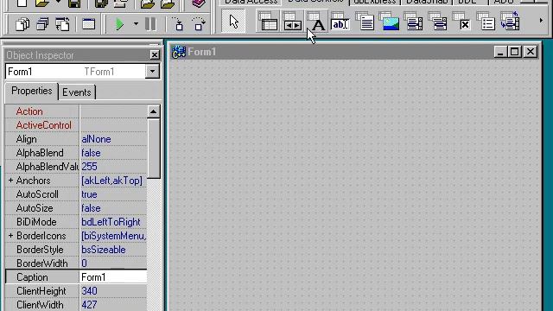This screenshot has width=553, height=311.
Task: Switch to the Events tab
Action: 77,92
